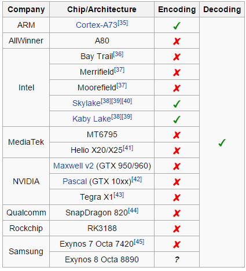
Task: Open the Pascal link
Action: tap(75, 181)
